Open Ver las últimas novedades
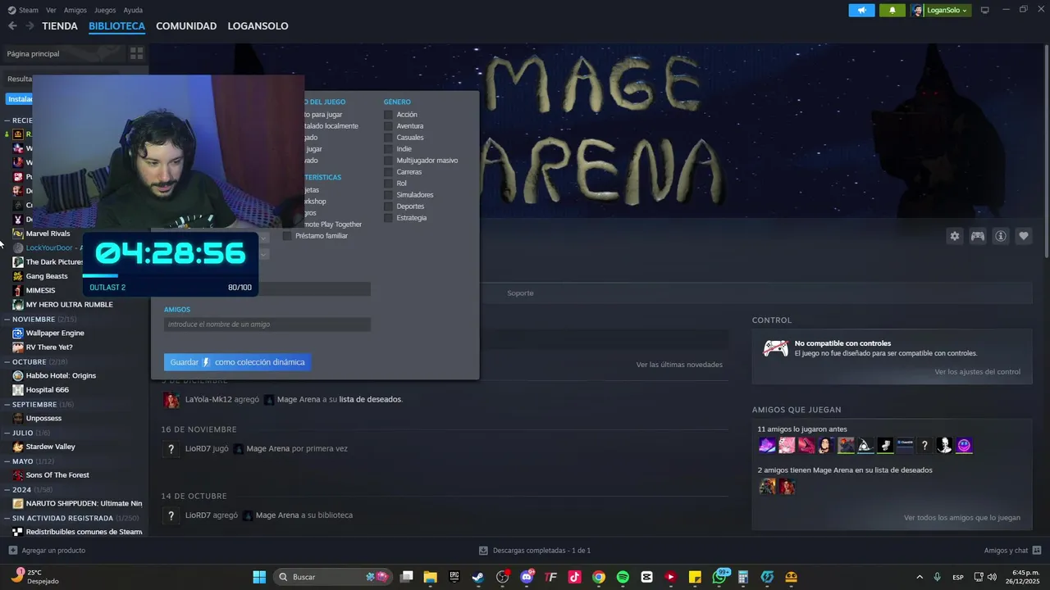The image size is (1050, 590). point(679,365)
